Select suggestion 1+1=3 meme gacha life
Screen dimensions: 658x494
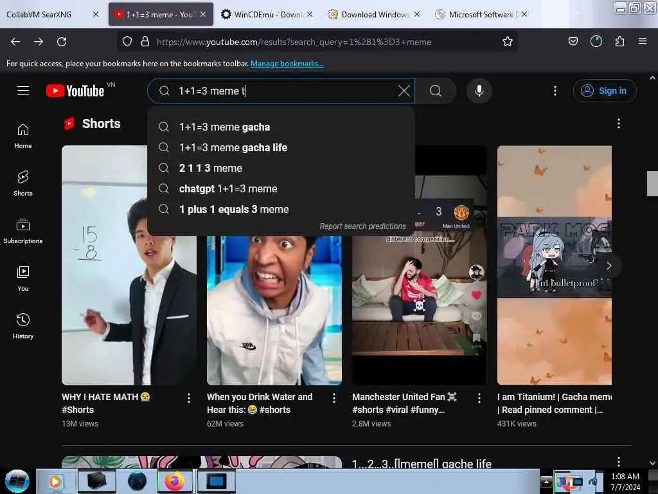pos(281,147)
